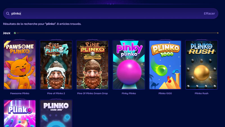Click the "Pinky Plinko" title text

click(129, 93)
